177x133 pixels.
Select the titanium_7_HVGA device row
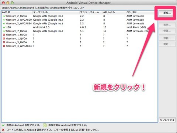pos(80,31)
